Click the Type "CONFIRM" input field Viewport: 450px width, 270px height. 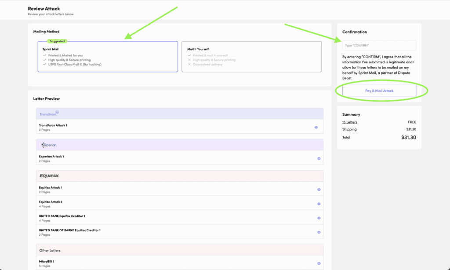(x=379, y=45)
